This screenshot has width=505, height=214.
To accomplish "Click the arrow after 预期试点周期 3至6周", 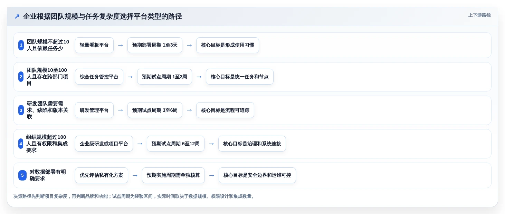I will pos(189,110).
